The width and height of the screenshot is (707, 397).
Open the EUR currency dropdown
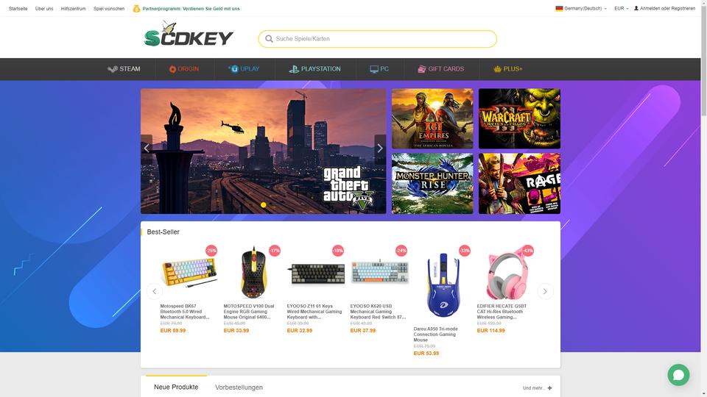point(621,9)
